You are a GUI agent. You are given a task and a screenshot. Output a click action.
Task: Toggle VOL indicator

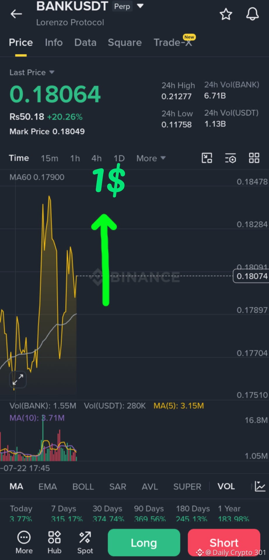pyautogui.click(x=226, y=486)
